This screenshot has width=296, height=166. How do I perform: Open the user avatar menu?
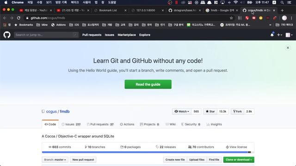point(289,35)
